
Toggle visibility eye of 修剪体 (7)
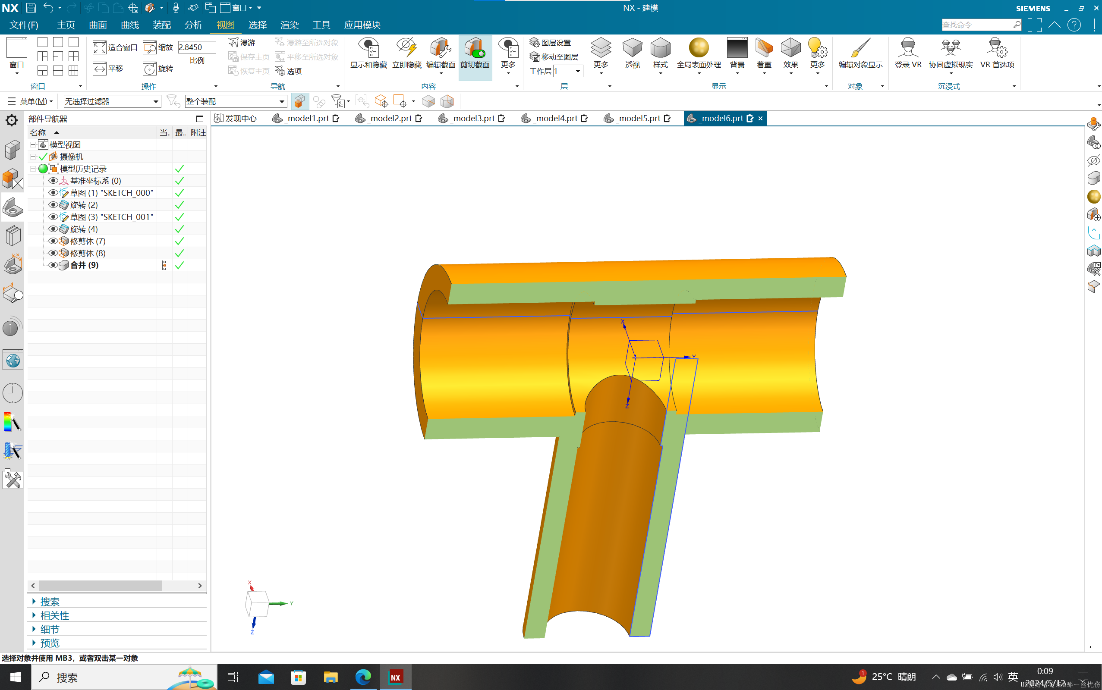(53, 241)
